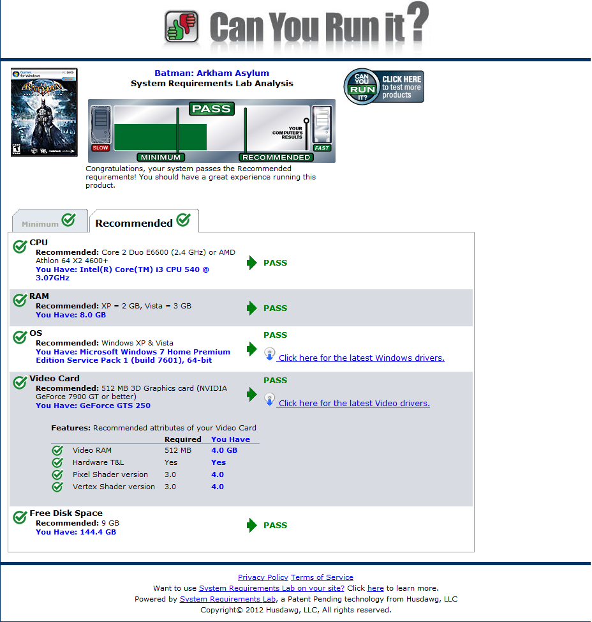
Task: Open the latest Windows drivers link
Action: click(361, 358)
